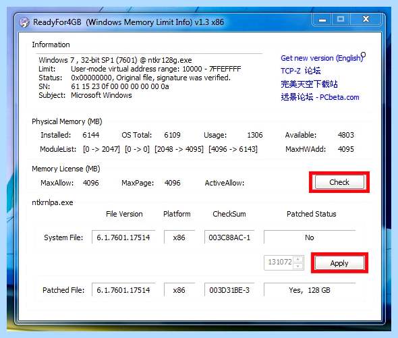Click the Patched File platform x86 field
Image resolution: width=398 pixels, height=338 pixels.
(x=179, y=289)
